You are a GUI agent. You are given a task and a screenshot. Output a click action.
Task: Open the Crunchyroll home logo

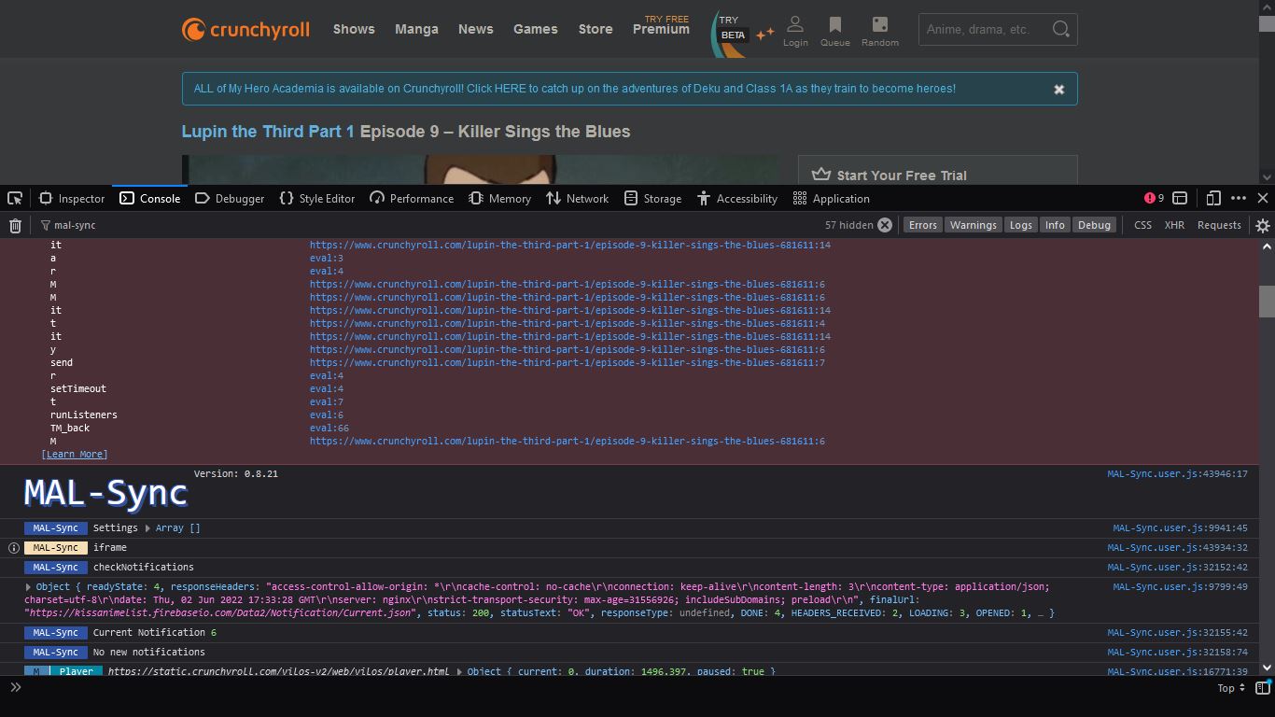[245, 30]
